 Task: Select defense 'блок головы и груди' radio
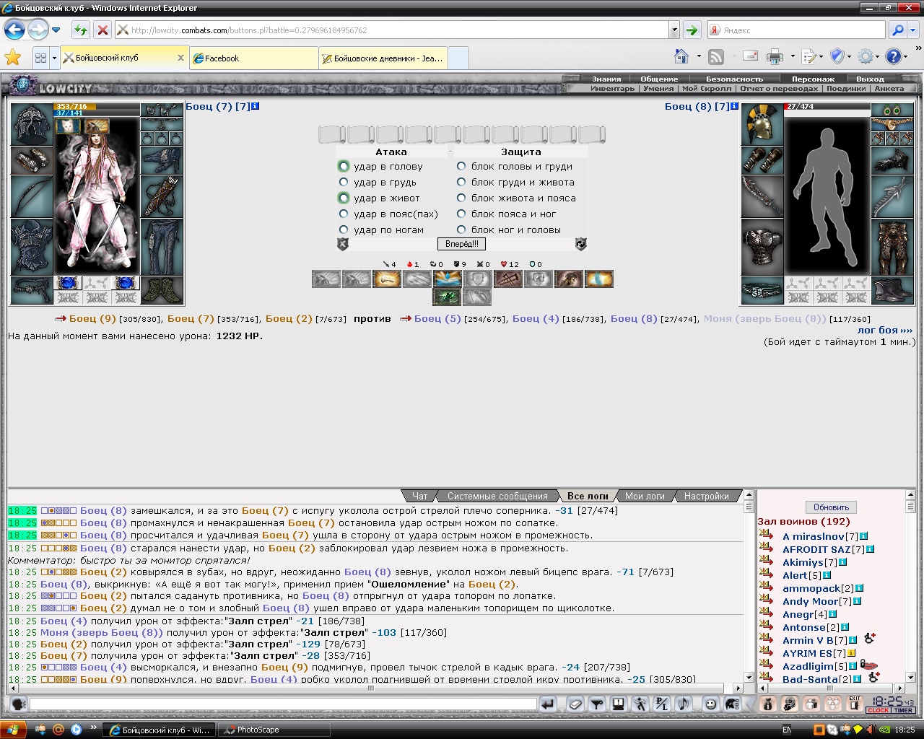[x=461, y=166]
